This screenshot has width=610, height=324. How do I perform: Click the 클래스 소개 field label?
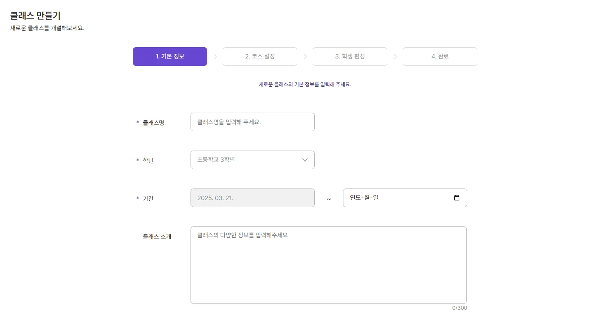pyautogui.click(x=157, y=237)
